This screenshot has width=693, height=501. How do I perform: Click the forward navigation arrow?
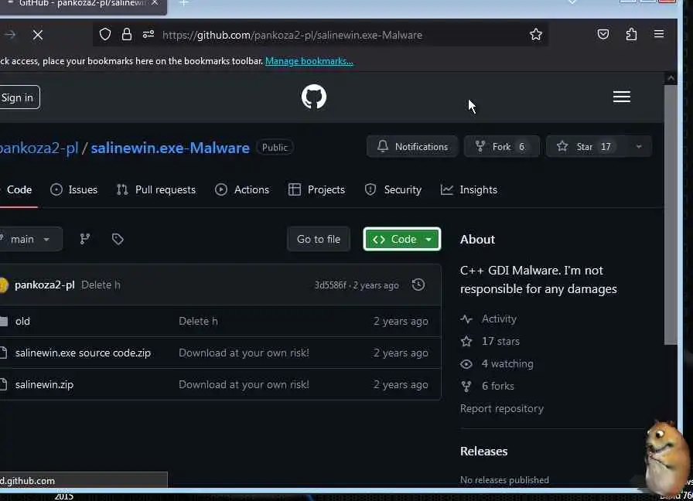pyautogui.click(x=10, y=35)
